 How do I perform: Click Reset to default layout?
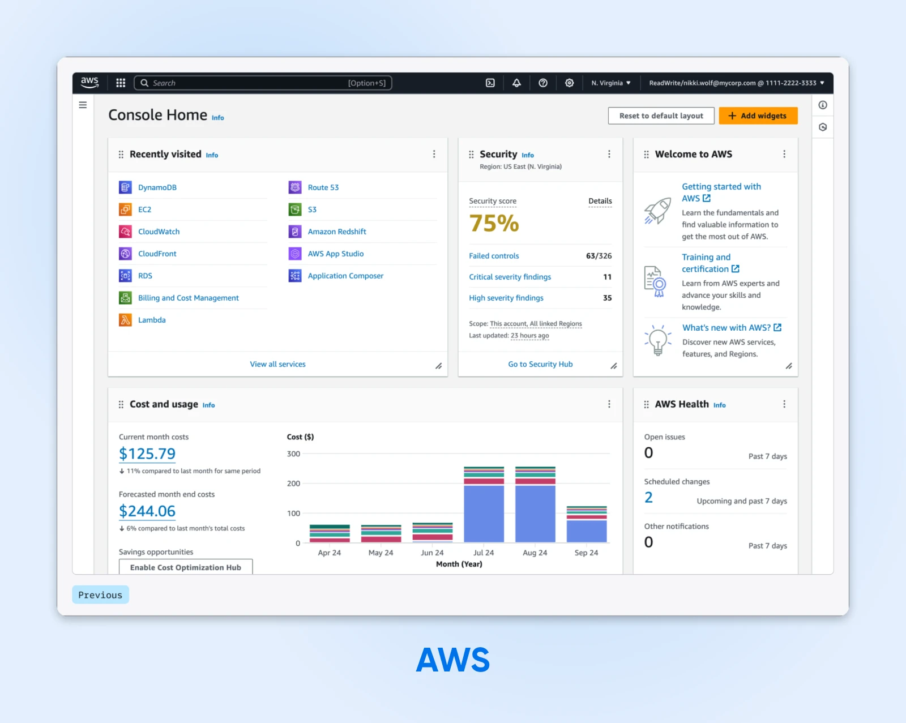[x=661, y=116]
